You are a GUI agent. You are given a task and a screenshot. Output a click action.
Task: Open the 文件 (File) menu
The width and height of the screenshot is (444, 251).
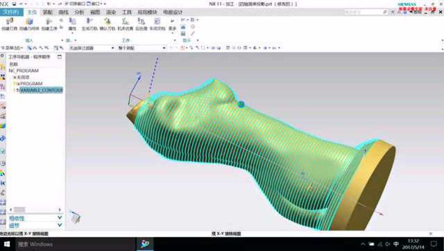(12, 12)
